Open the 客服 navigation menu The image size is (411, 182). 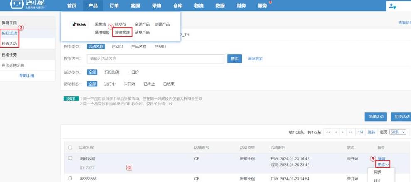pyautogui.click(x=135, y=6)
